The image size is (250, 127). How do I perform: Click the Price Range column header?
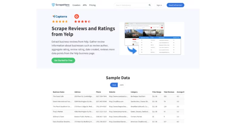157,92
